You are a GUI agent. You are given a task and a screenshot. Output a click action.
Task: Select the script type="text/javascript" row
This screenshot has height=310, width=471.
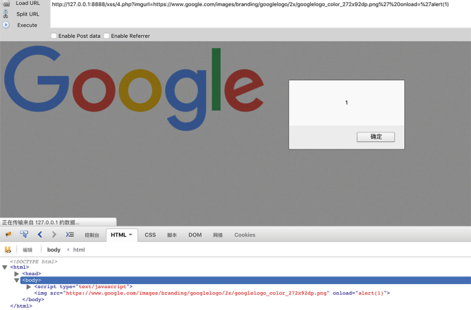click(x=83, y=287)
